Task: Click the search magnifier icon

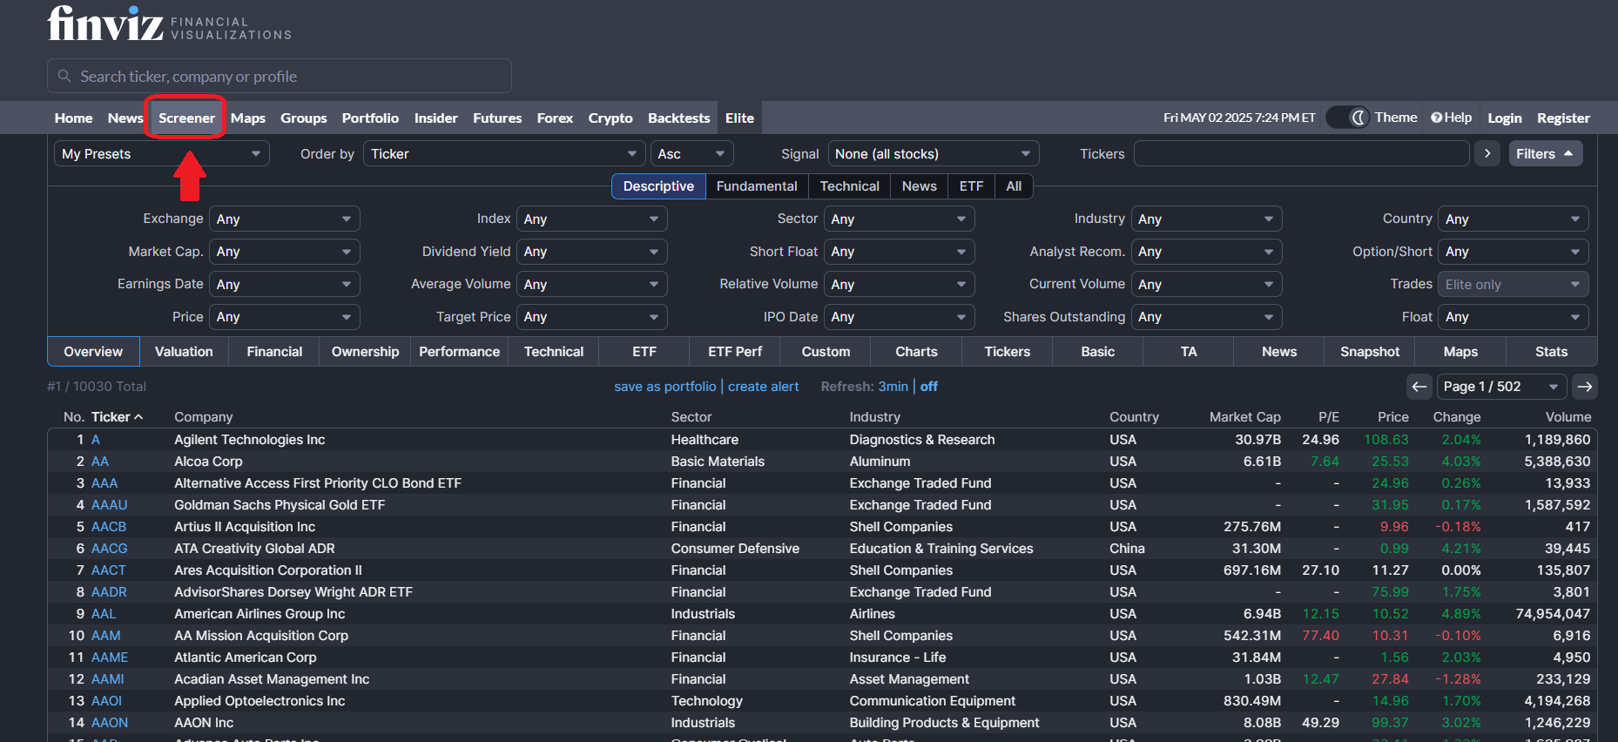Action: click(x=64, y=77)
